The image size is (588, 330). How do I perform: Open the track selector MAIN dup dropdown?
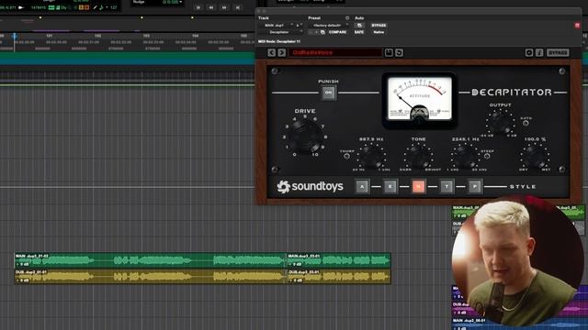coord(277,26)
